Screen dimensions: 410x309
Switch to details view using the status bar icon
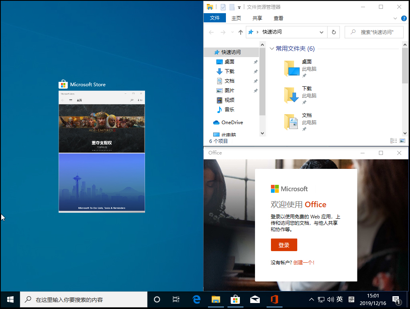click(x=393, y=141)
